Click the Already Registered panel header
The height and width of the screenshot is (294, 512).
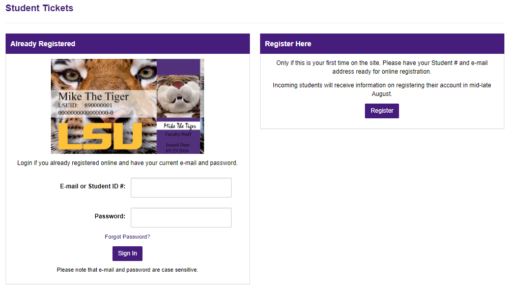point(43,44)
